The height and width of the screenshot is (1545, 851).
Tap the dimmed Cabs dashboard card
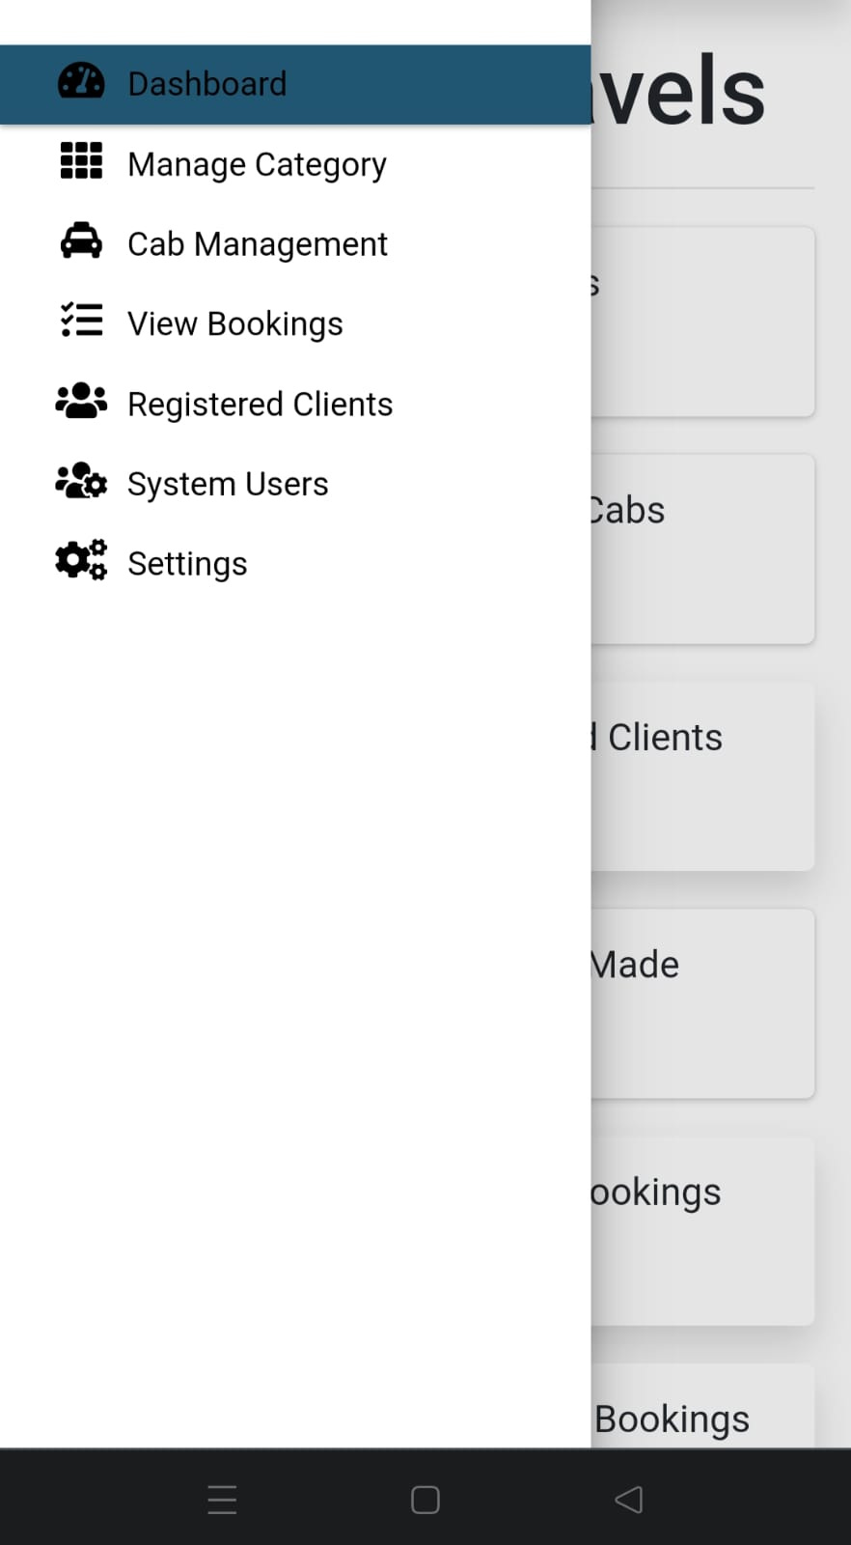pos(702,548)
